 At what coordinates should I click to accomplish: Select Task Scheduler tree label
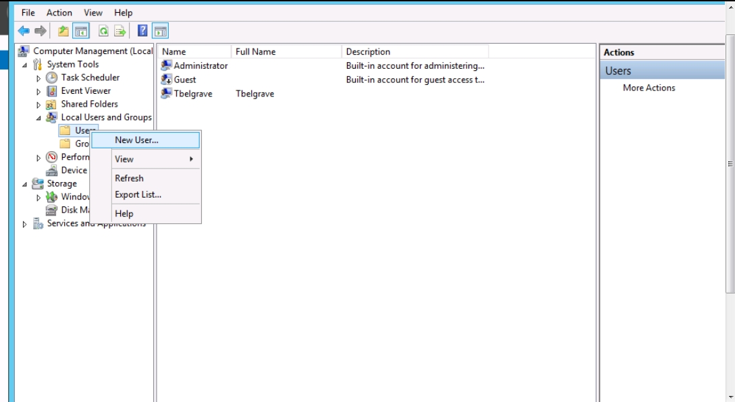pyautogui.click(x=90, y=78)
